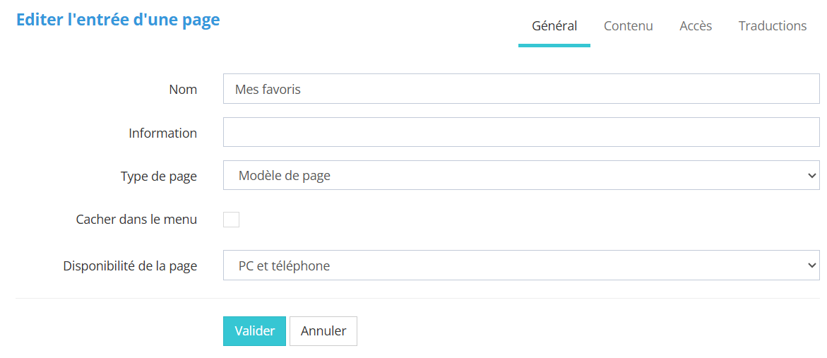Toggle the Cacher dans le menu checkbox
The width and height of the screenshot is (827, 358).
pyautogui.click(x=231, y=220)
